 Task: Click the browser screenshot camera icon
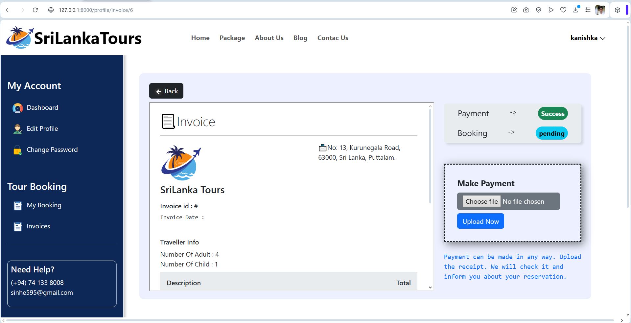click(526, 10)
